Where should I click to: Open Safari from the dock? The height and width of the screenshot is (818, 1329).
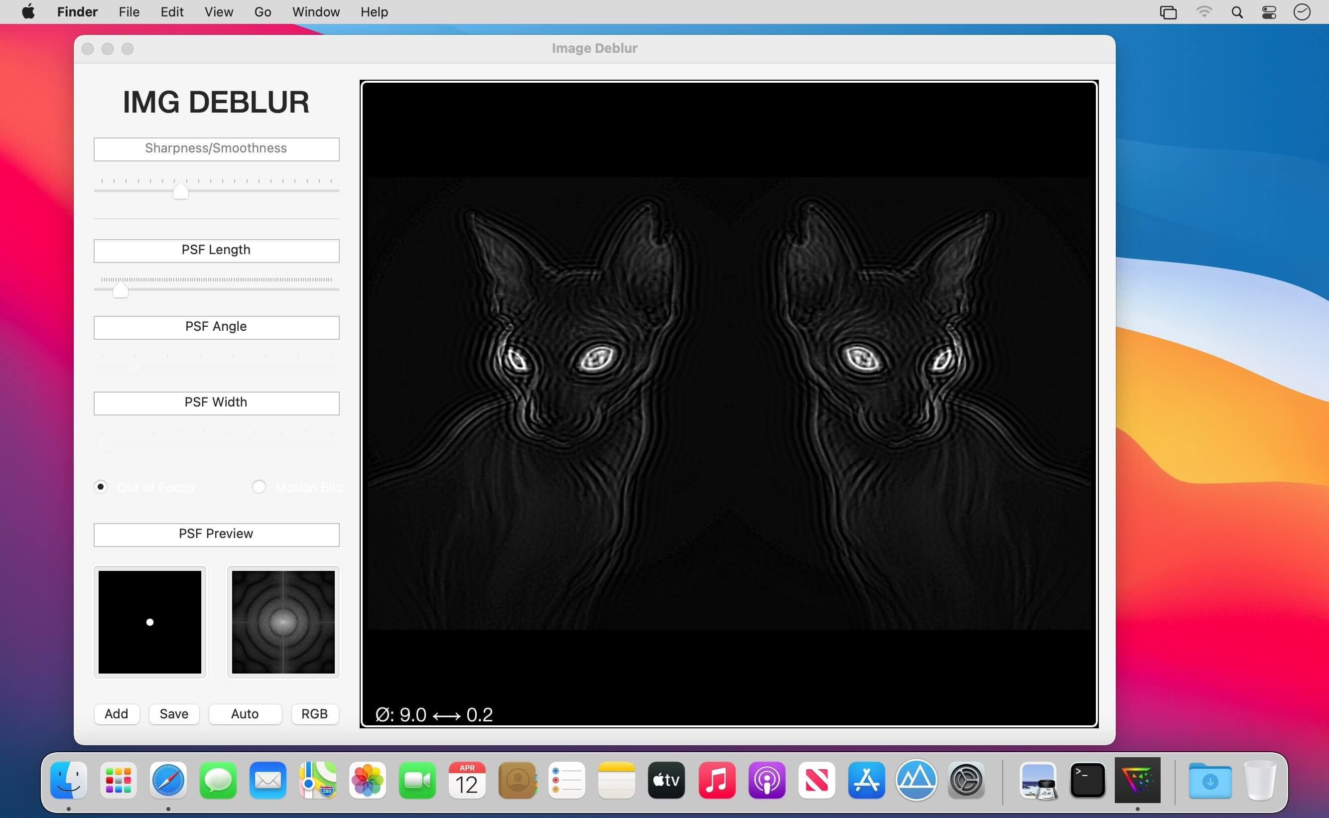[168, 780]
